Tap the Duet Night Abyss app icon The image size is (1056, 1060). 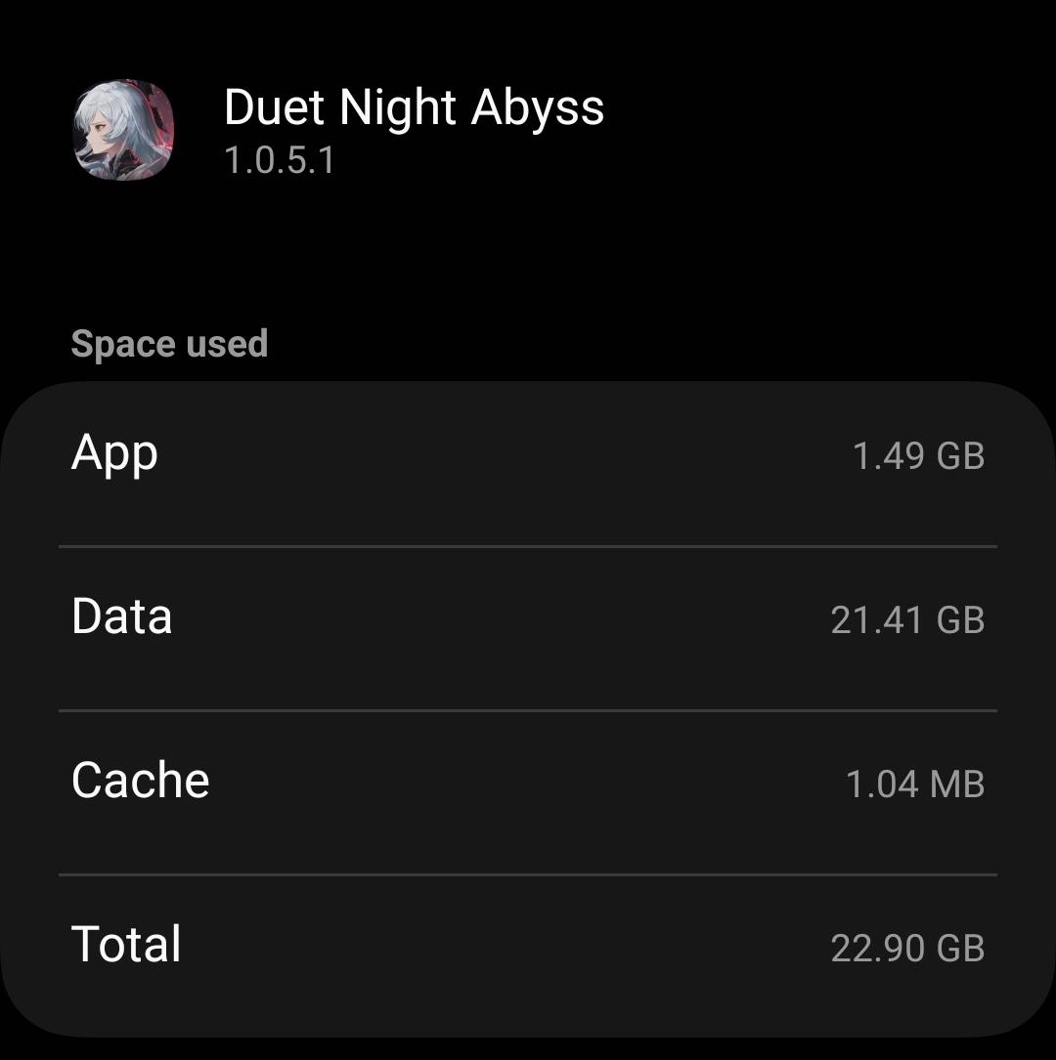123,131
